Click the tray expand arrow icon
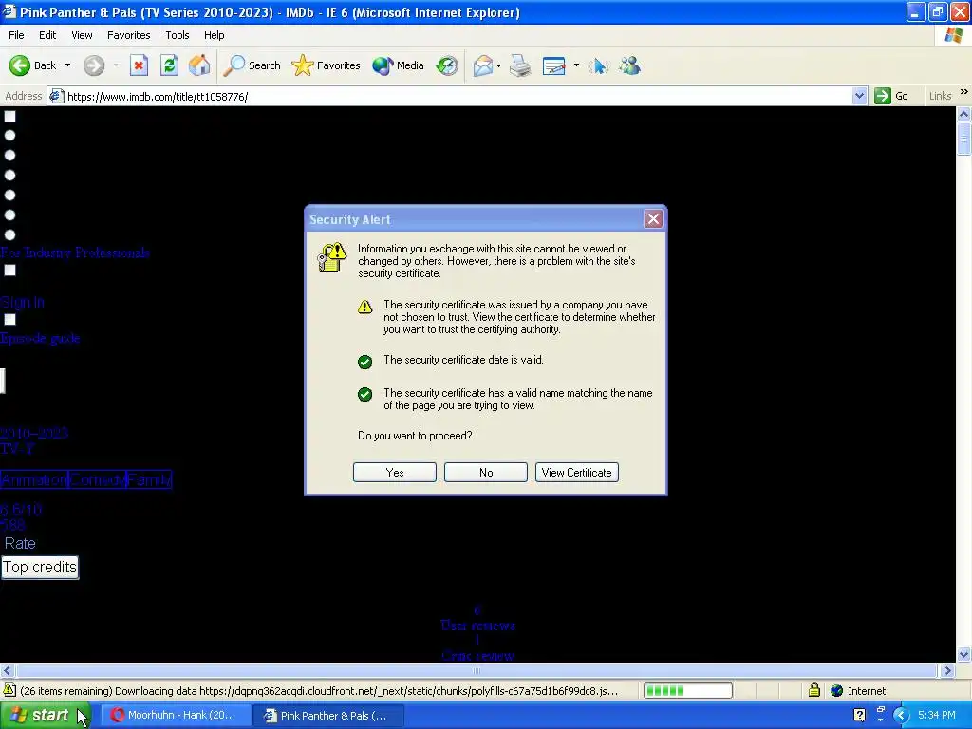The image size is (972, 729). [902, 715]
